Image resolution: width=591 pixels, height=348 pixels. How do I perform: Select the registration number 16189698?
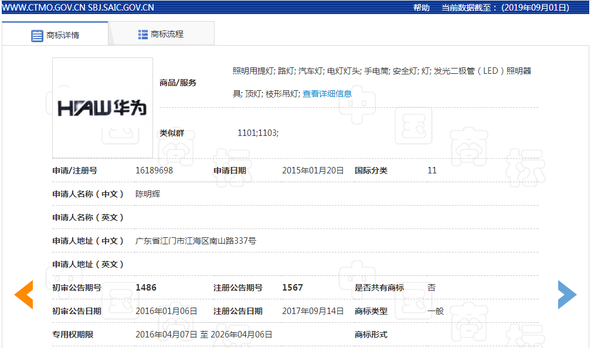pyautogui.click(x=154, y=170)
